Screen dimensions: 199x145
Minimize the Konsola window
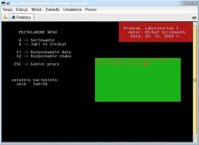(187, 3)
